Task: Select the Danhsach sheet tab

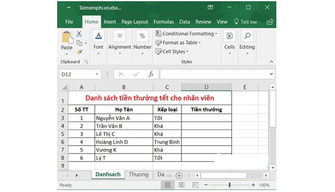Action: click(x=108, y=175)
